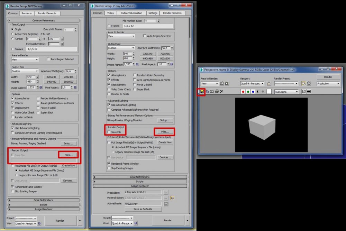Toggle the red channel display
The width and height of the screenshot is (346, 231).
(243, 92)
